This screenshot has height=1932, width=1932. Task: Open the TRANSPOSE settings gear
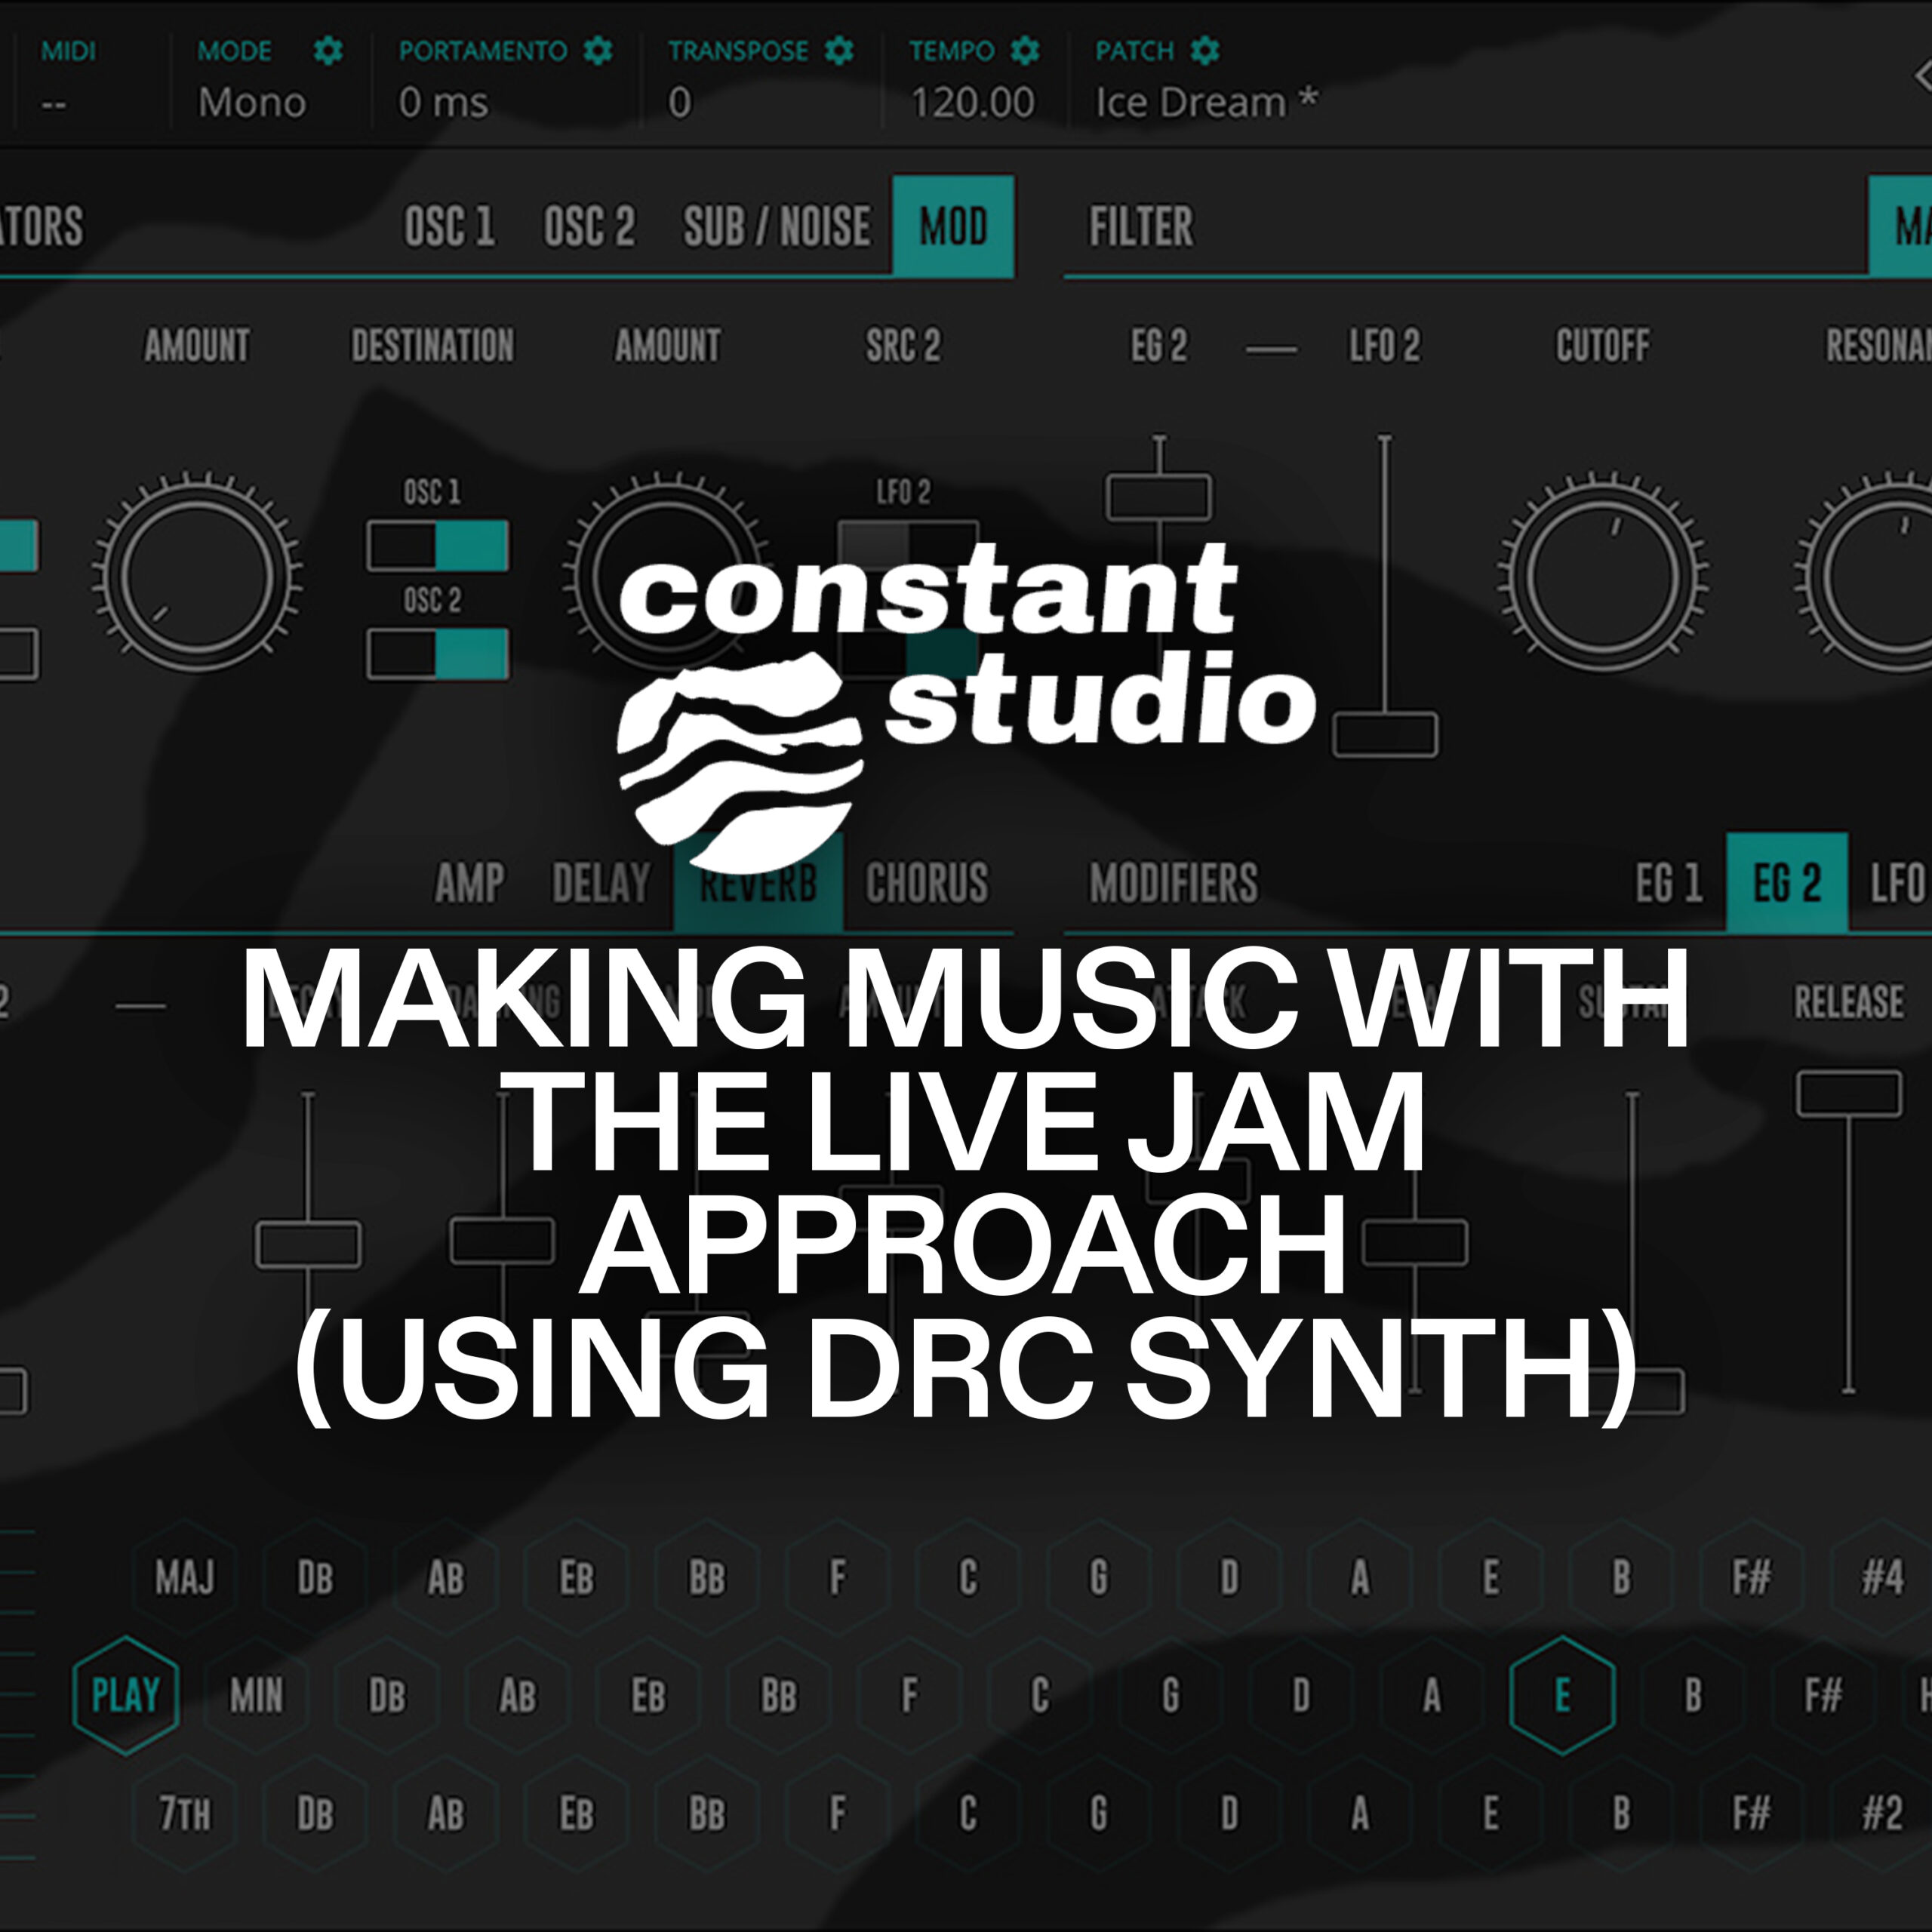[838, 50]
